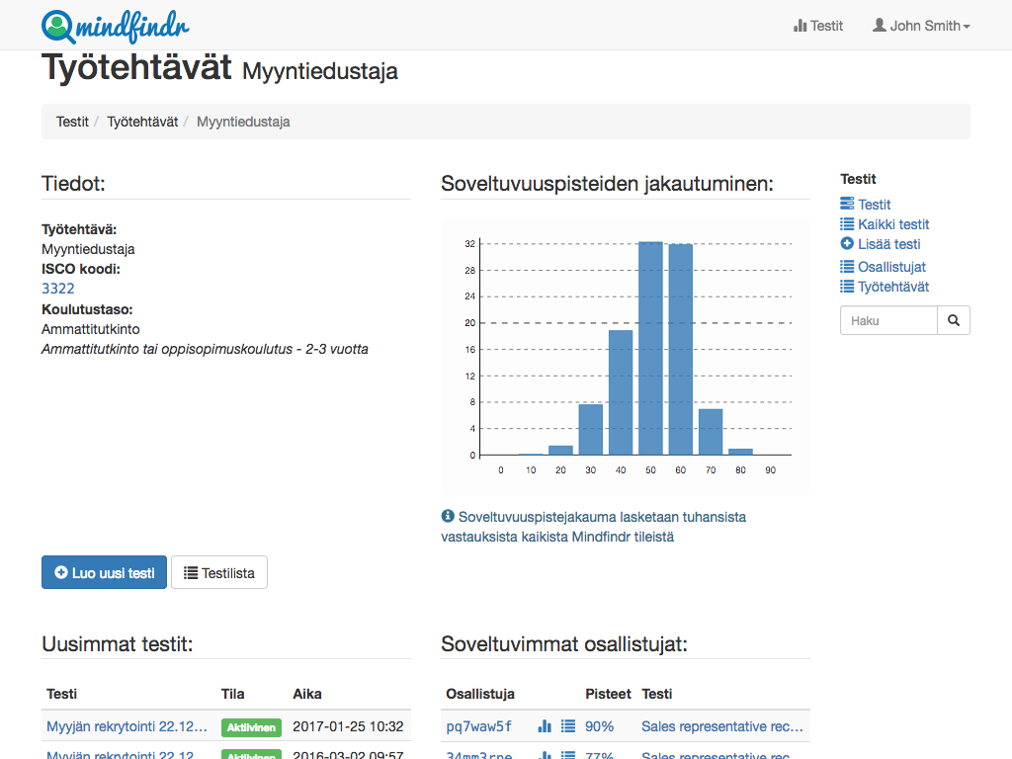The height and width of the screenshot is (759, 1012).
Task: Open Testit in the top navigation bar
Action: [818, 26]
